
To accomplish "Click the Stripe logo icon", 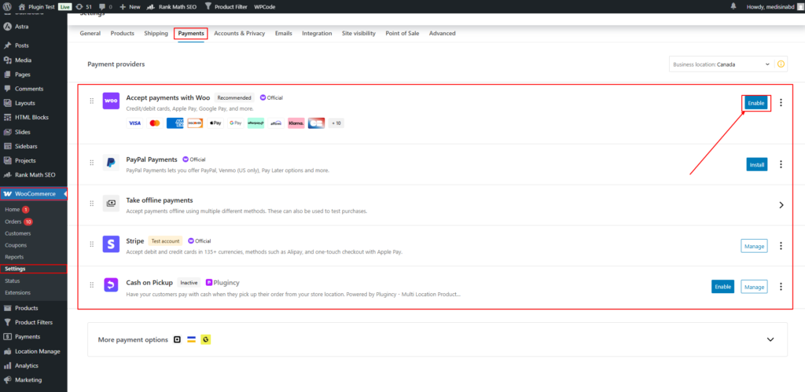I will tap(111, 245).
